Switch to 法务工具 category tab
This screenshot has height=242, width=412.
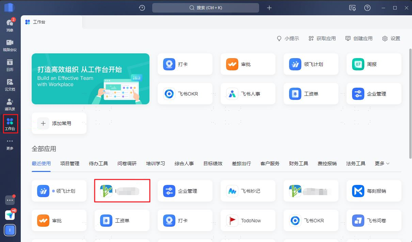click(356, 163)
